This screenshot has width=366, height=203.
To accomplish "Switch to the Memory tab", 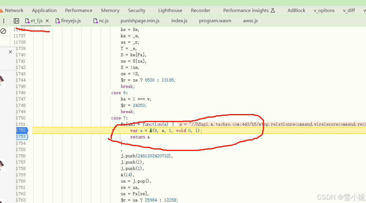I will pyautogui.click(x=110, y=10).
